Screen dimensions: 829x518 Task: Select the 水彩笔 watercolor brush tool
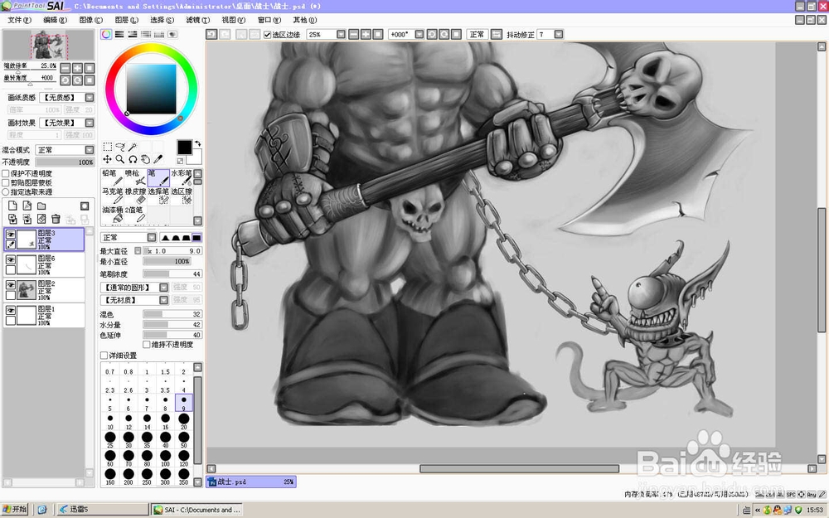(182, 177)
